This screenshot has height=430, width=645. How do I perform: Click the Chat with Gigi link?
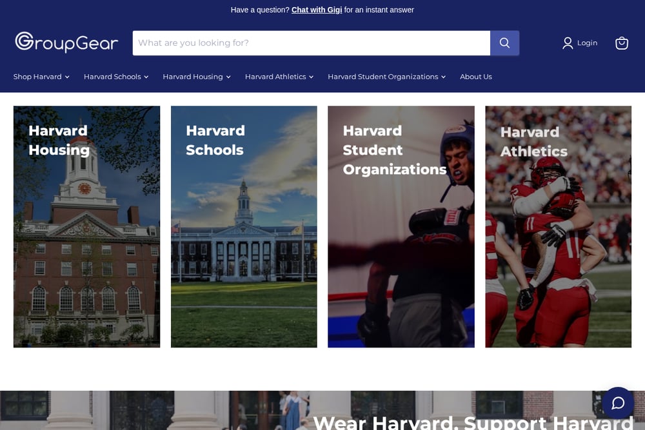click(x=317, y=10)
